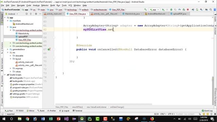Toggle the Structure tool window side tab
The image size is (217, 122).
tap(2, 48)
